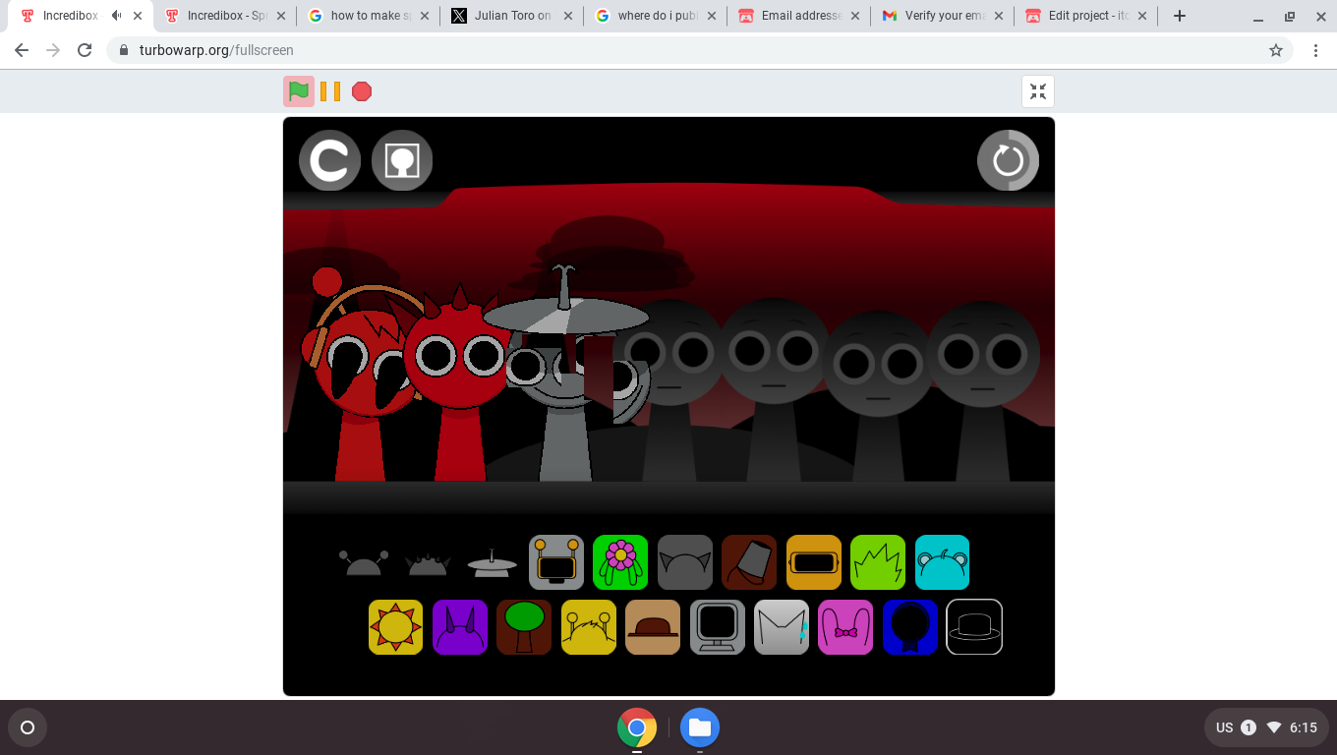Viewport: 1337px width, 755px height.
Task: Choose the purple horns icon
Action: tap(460, 627)
